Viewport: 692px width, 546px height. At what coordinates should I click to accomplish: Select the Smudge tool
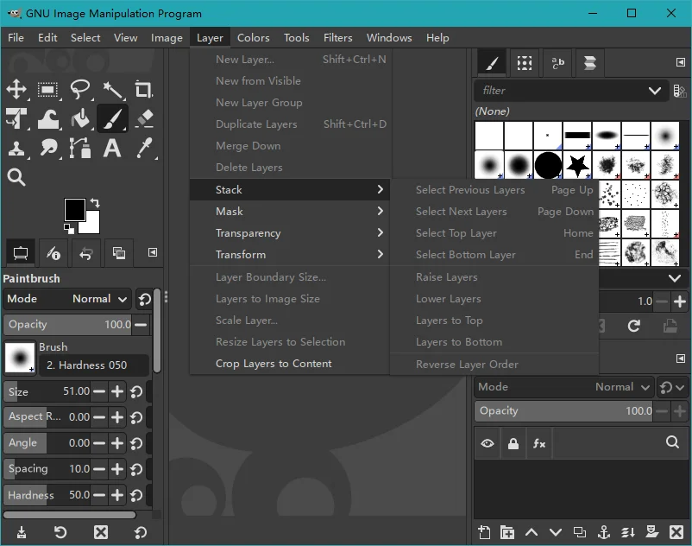(47, 148)
